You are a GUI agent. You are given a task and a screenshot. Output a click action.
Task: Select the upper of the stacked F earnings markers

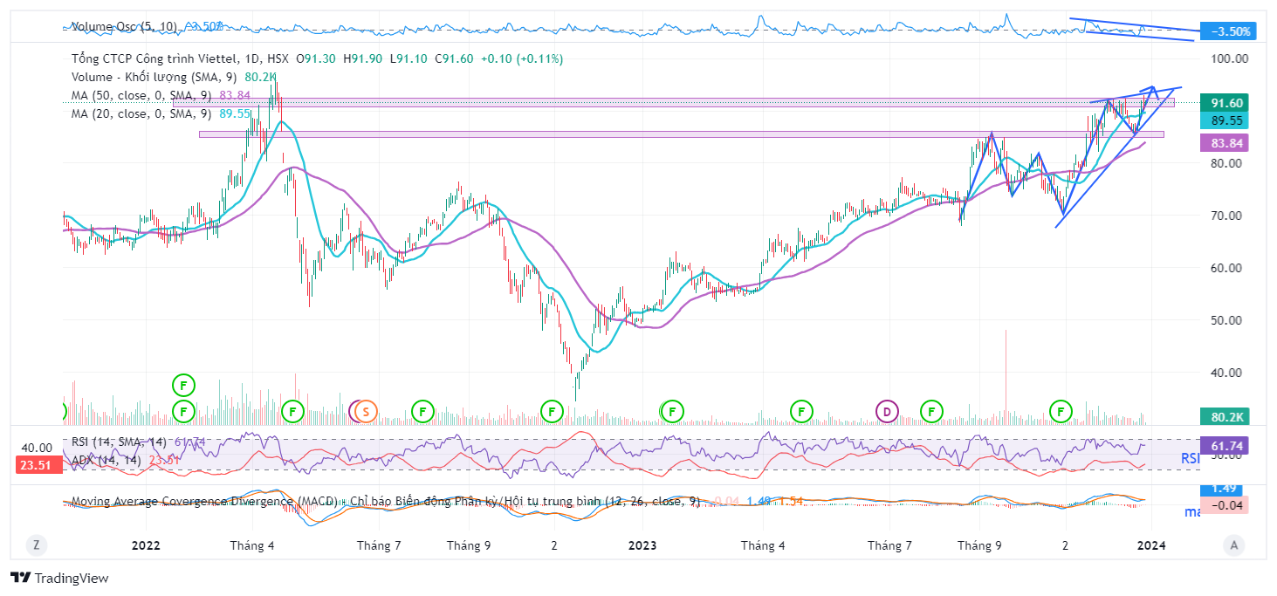[183, 384]
